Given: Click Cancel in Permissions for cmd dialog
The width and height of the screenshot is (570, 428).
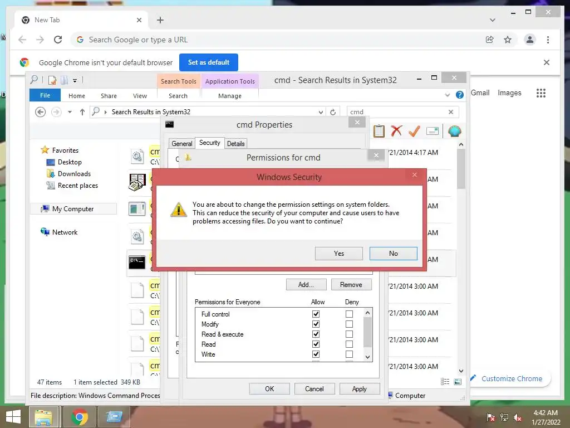Looking at the screenshot, I should [x=315, y=388].
